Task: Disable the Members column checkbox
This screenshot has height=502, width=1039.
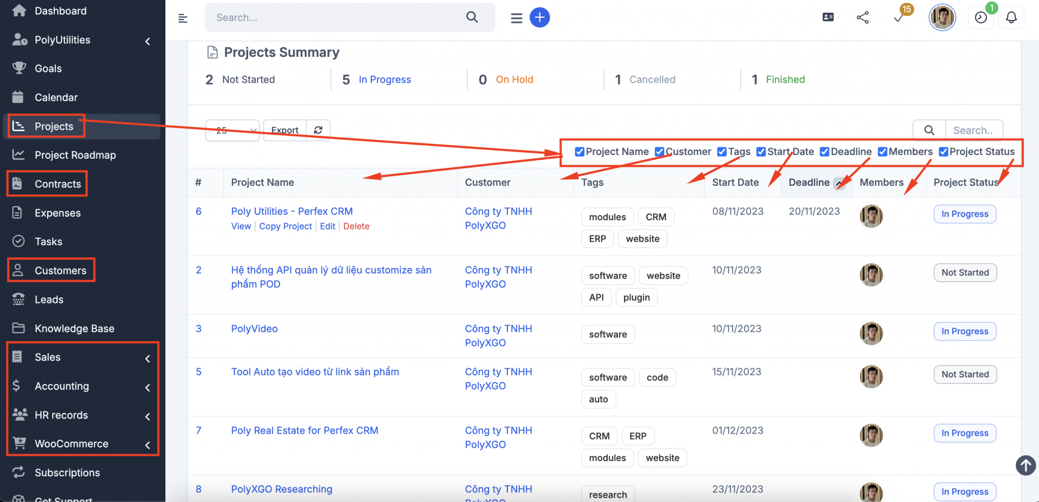Action: tap(882, 151)
